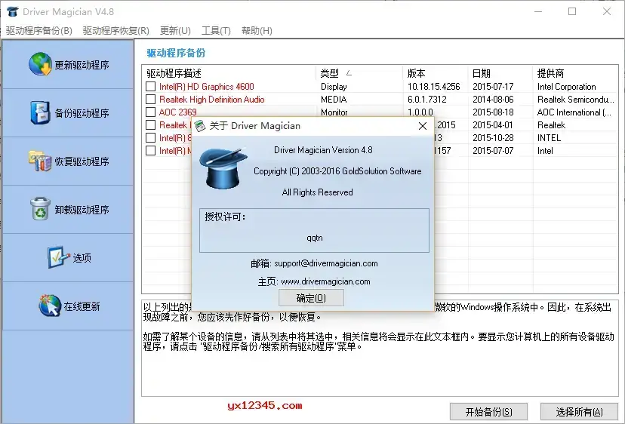Image resolution: width=625 pixels, height=424 pixels.
Task: Select the 在线更新 sidebar label
Action: tap(82, 306)
